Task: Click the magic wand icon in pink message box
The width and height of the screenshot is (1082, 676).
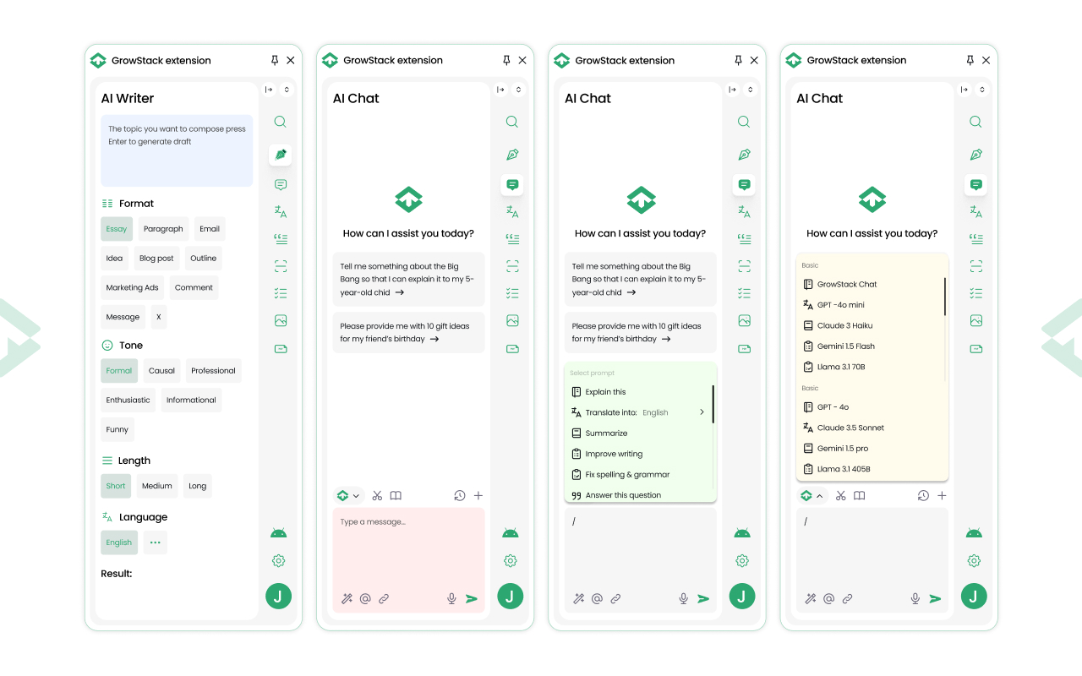Action: [347, 598]
